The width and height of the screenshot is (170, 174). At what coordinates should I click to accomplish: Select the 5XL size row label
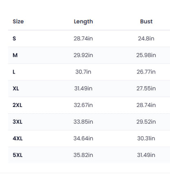(18, 155)
